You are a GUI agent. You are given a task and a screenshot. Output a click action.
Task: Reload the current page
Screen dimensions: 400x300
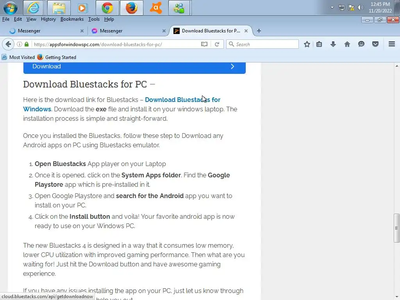coord(217,44)
